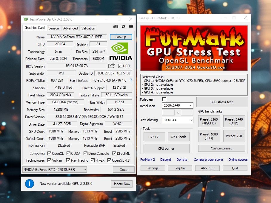Toggle the Vulkan checkbox

click(50, 160)
